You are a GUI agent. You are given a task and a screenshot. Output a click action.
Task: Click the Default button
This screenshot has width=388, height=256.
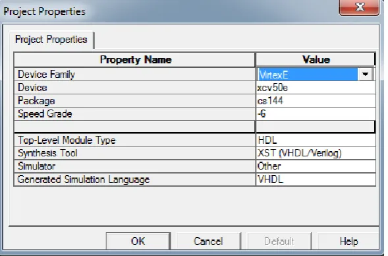[x=279, y=241]
